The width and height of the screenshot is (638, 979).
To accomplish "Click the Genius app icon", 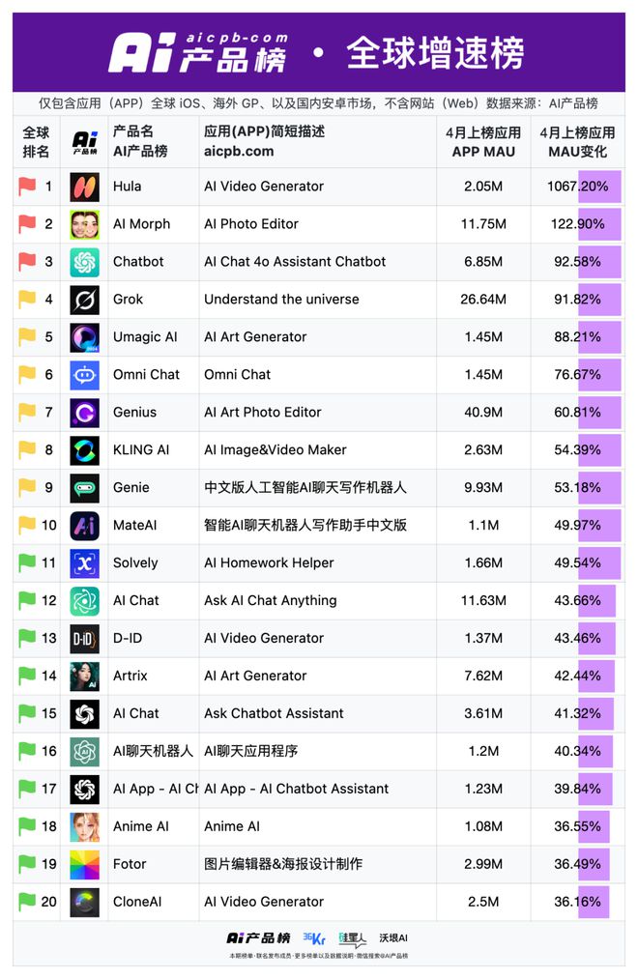I will [x=84, y=413].
